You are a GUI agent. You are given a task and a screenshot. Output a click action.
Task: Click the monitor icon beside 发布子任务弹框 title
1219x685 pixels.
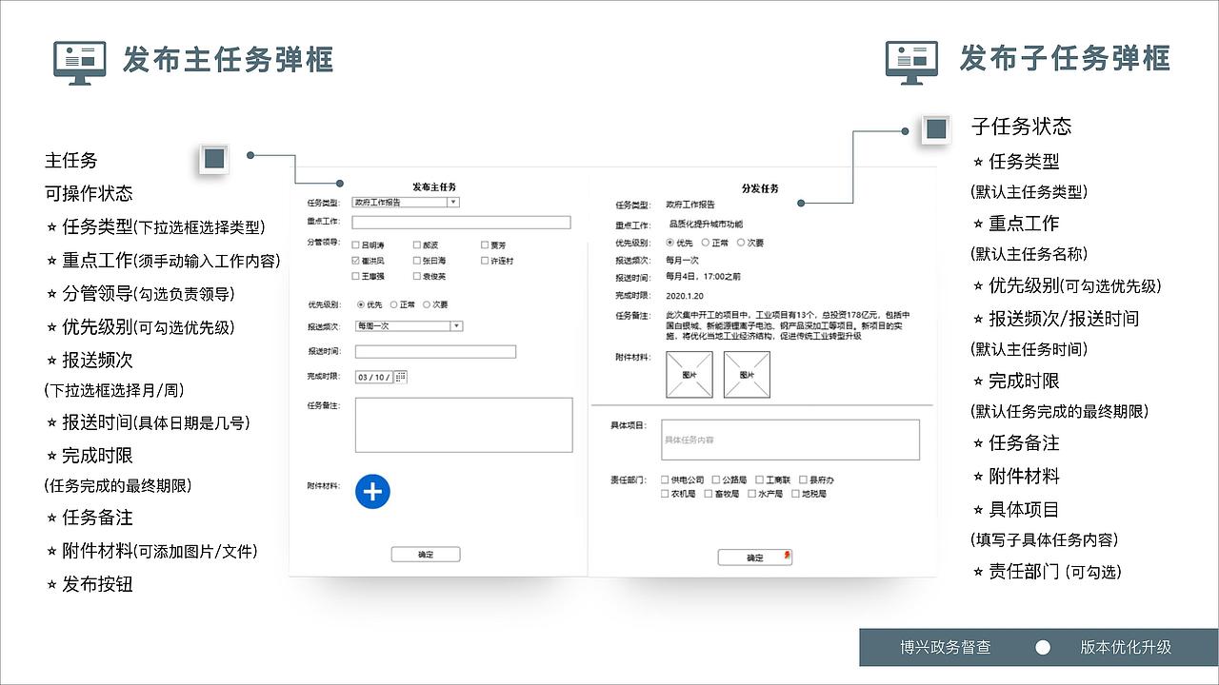click(x=910, y=59)
